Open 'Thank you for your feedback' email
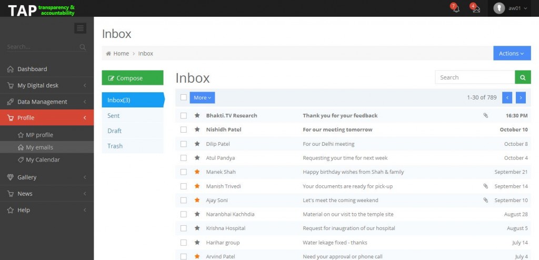Viewport: 539px width, 260px height. pyautogui.click(x=340, y=116)
